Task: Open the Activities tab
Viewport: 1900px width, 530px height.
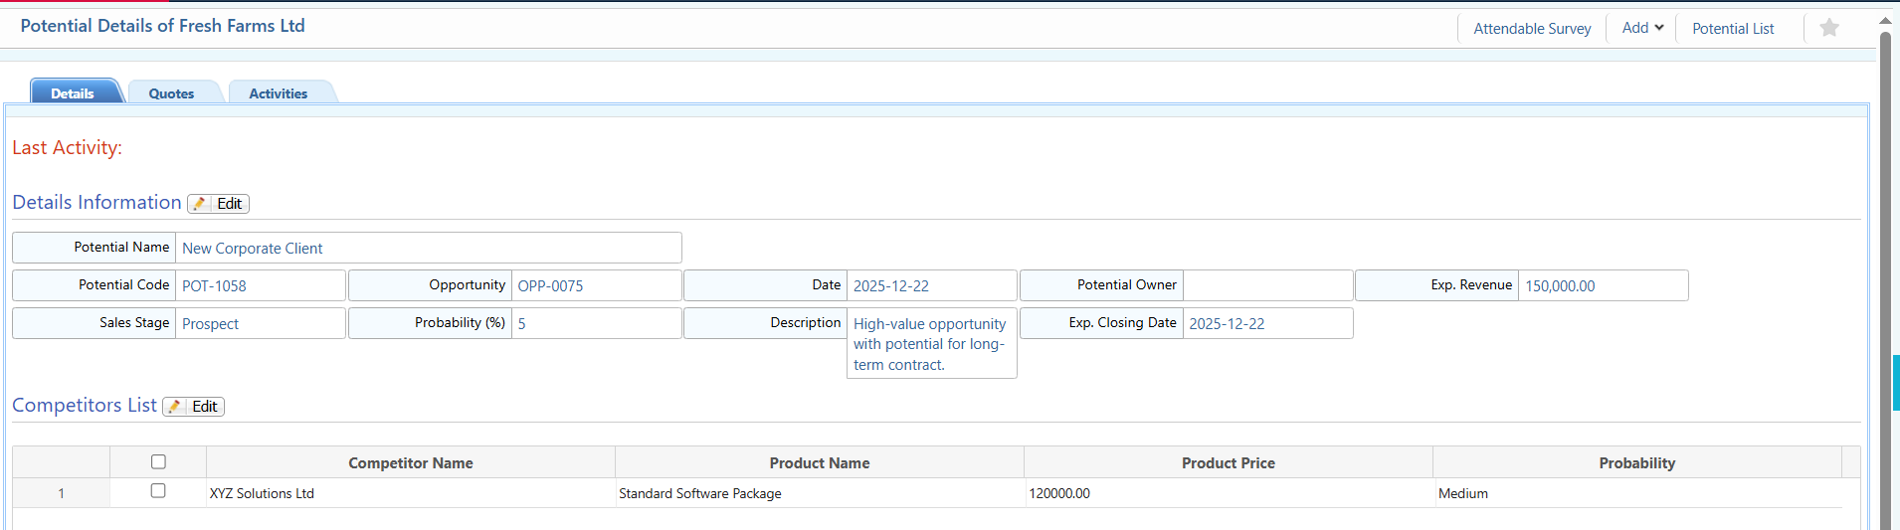Action: pos(278,93)
